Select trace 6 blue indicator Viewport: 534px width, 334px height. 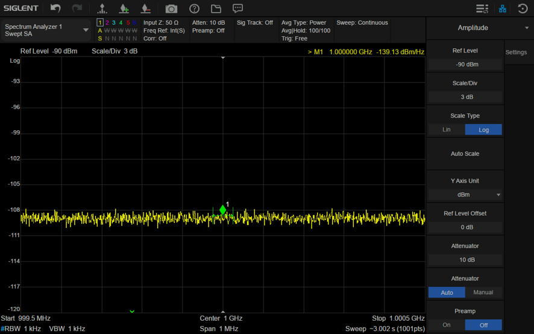tap(134, 22)
